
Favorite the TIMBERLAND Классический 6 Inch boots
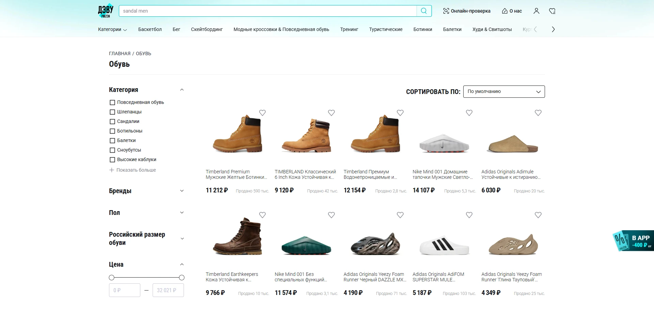point(331,113)
